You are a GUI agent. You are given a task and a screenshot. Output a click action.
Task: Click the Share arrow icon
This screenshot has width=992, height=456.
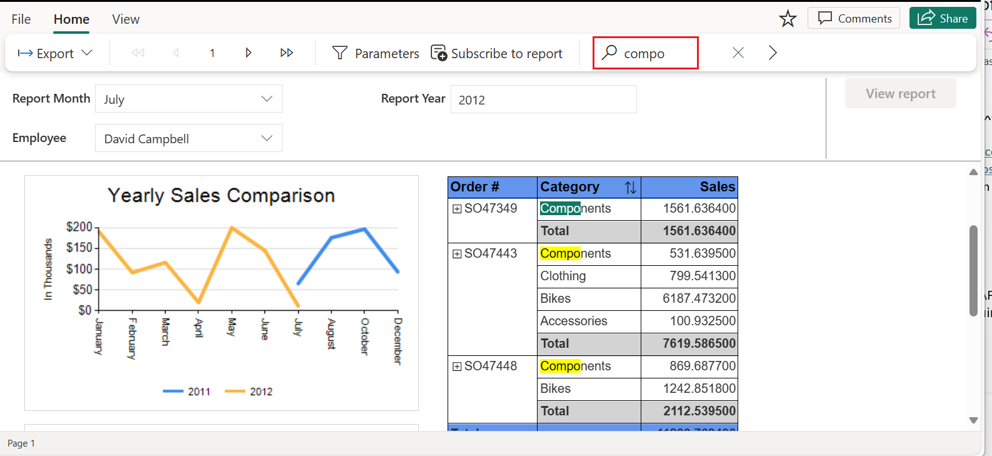926,18
